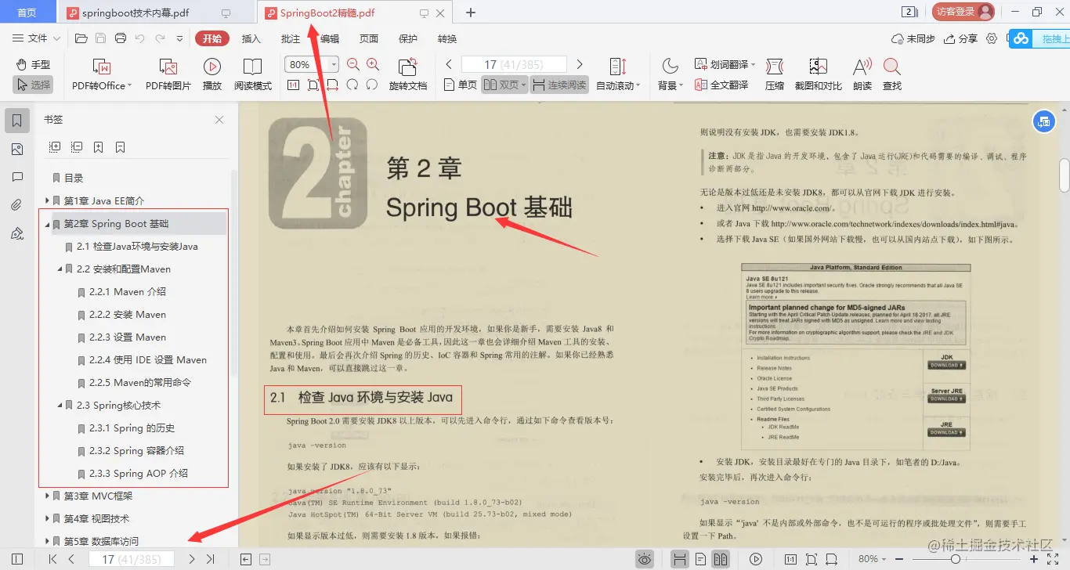Enable continuous reading mode
The height and width of the screenshot is (570, 1070).
pos(562,85)
